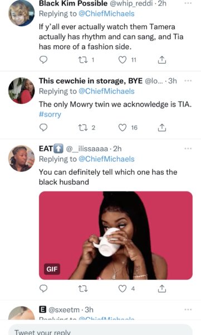Like the tweet with 4 likes
The width and height of the screenshot is (201, 335).
(x=122, y=289)
